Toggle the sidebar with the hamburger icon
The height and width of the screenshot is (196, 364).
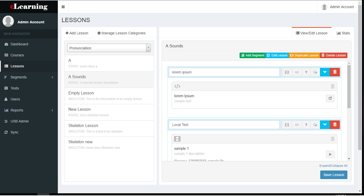pos(63,7)
